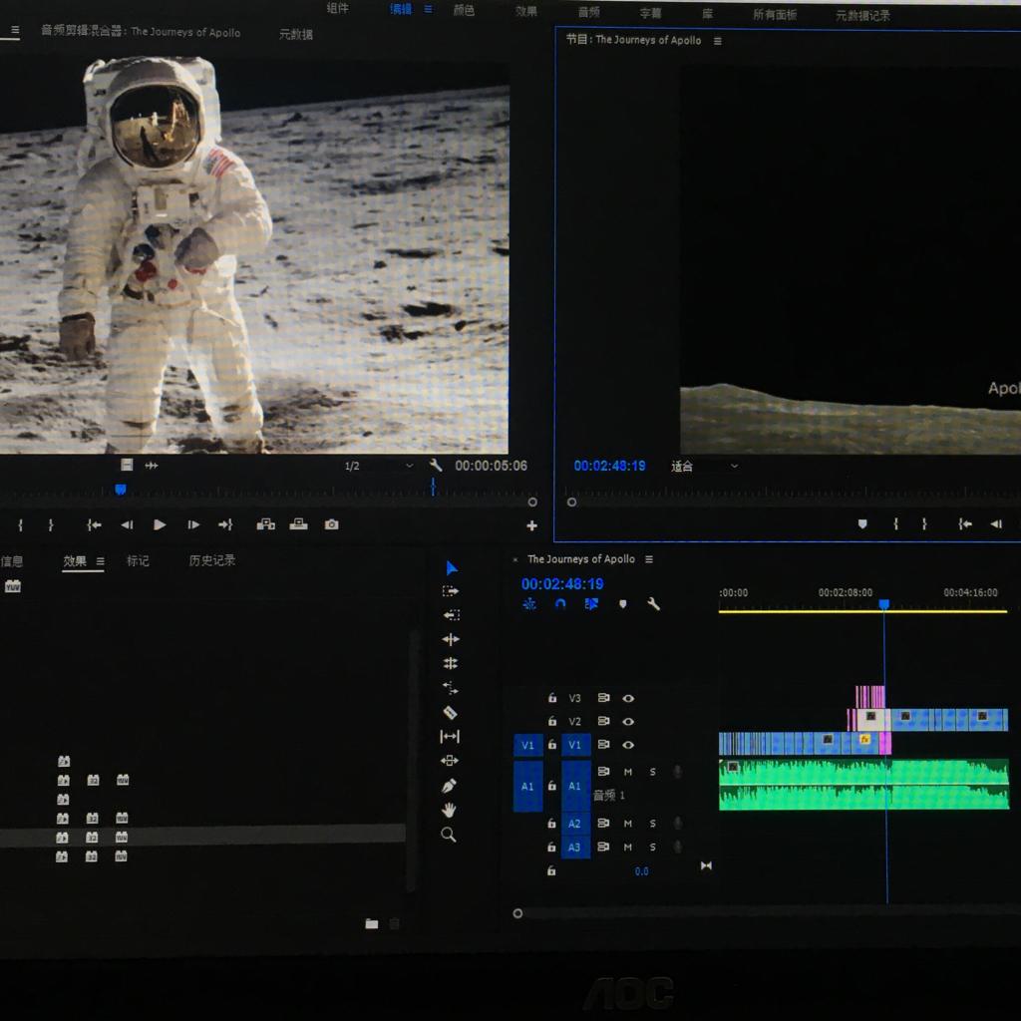Open the program monitor 适合 zoom dropdown

tap(705, 467)
